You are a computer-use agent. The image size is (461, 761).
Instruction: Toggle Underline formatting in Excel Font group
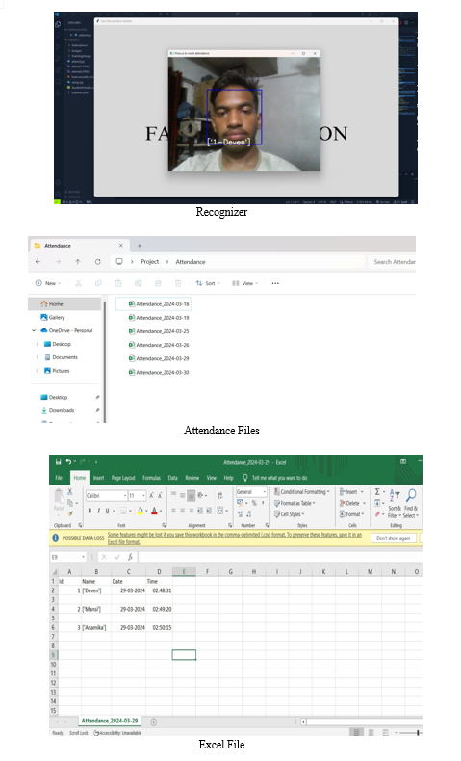tap(107, 511)
